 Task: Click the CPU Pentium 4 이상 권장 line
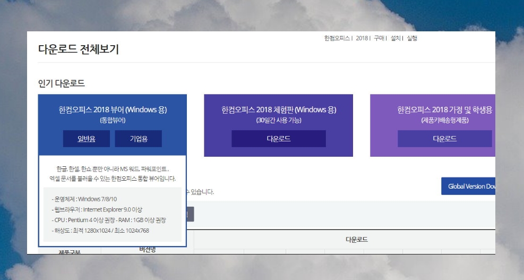click(x=109, y=220)
